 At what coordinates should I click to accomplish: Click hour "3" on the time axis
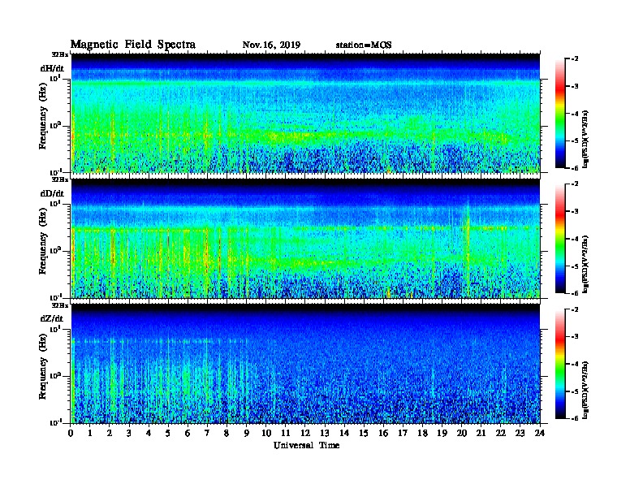pos(129,434)
